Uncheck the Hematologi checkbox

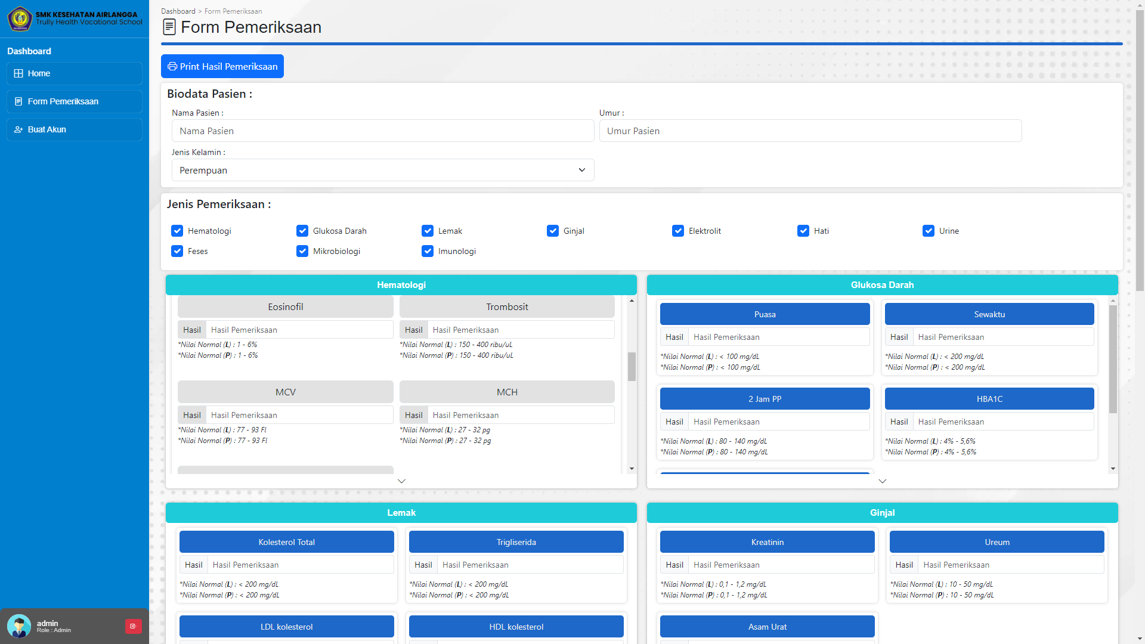(x=177, y=231)
